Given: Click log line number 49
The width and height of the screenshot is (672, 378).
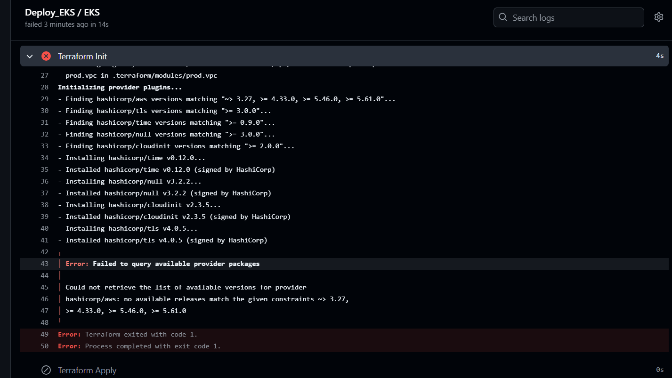Looking at the screenshot, I should coord(45,334).
